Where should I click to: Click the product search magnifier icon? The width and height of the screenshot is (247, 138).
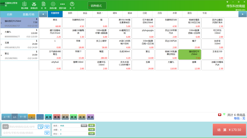point(41,126)
